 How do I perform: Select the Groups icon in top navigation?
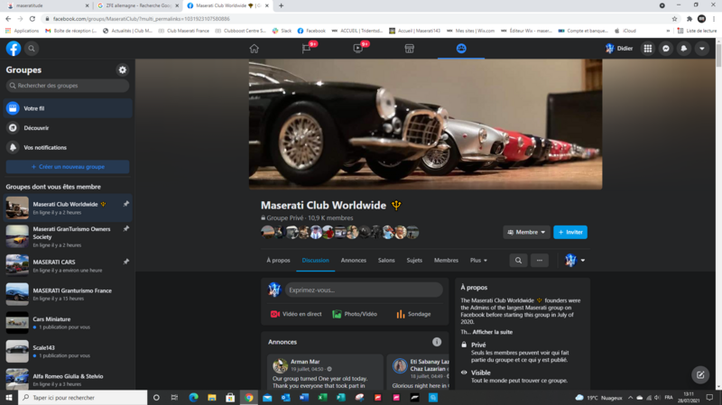click(461, 49)
